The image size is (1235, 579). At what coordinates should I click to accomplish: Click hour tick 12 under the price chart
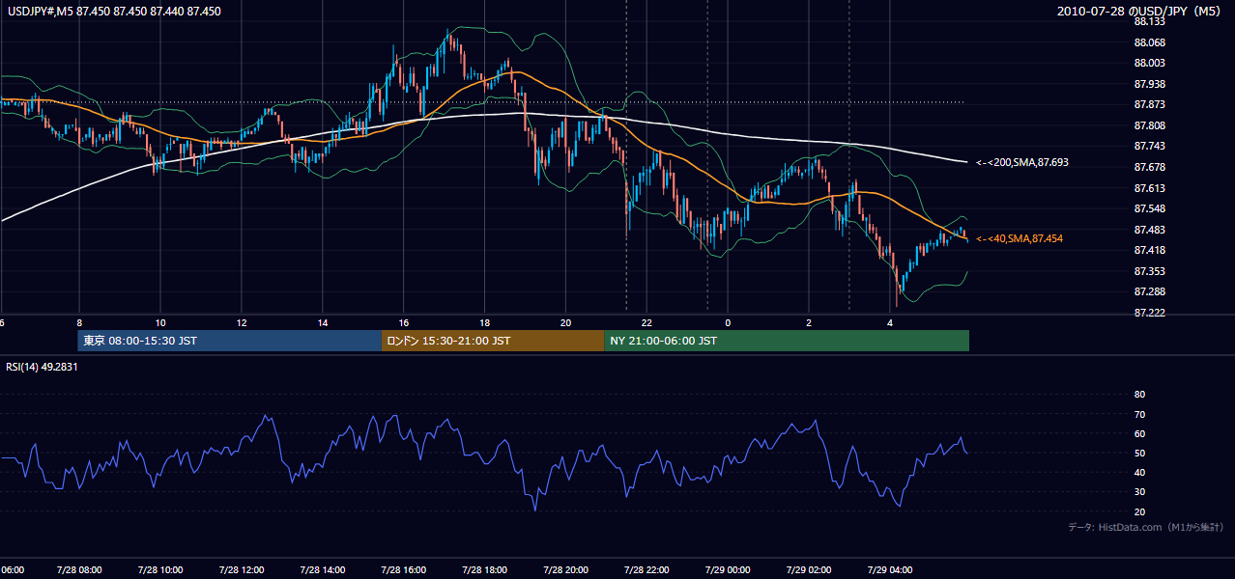[x=241, y=322]
